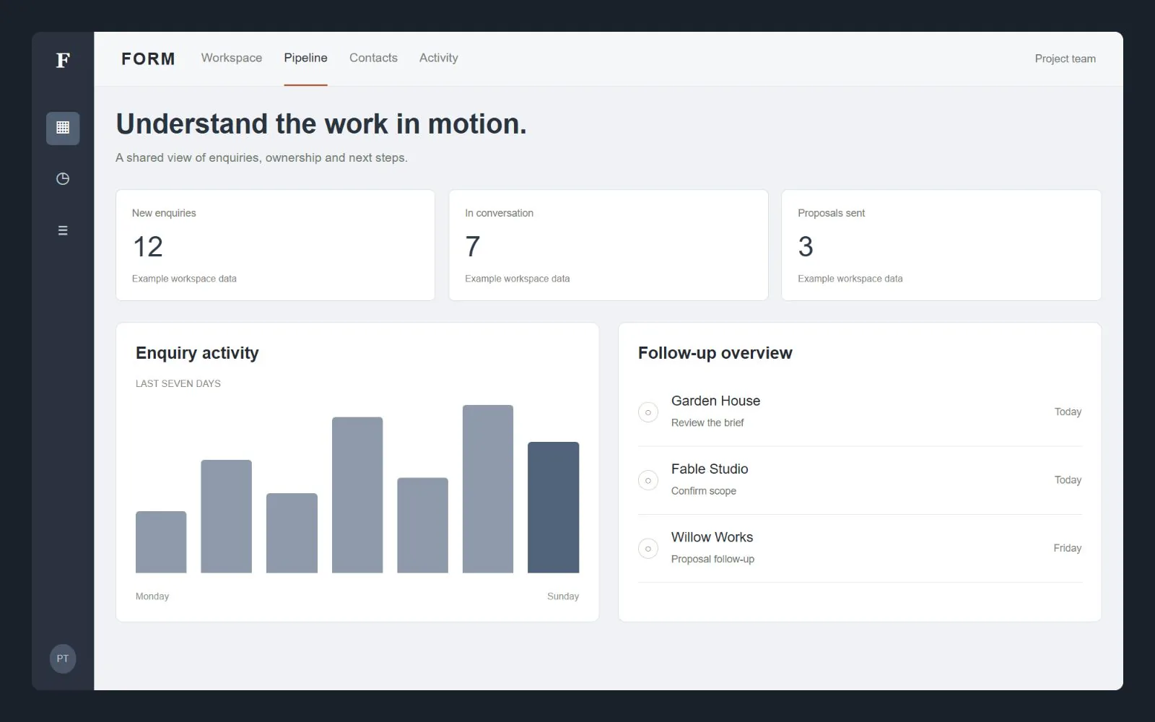Switch to the Workspace tab

pyautogui.click(x=232, y=58)
